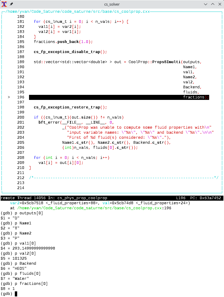Close the cs_solver window
This screenshot has height=297, width=224.
pos(219,4)
